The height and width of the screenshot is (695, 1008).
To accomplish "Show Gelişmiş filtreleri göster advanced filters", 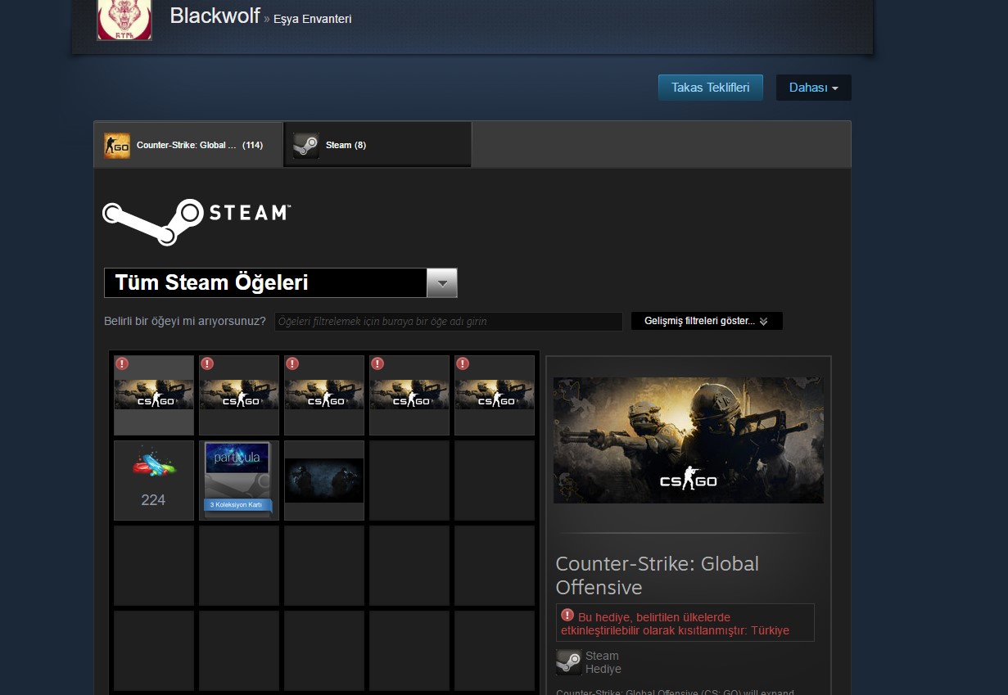I will click(707, 322).
